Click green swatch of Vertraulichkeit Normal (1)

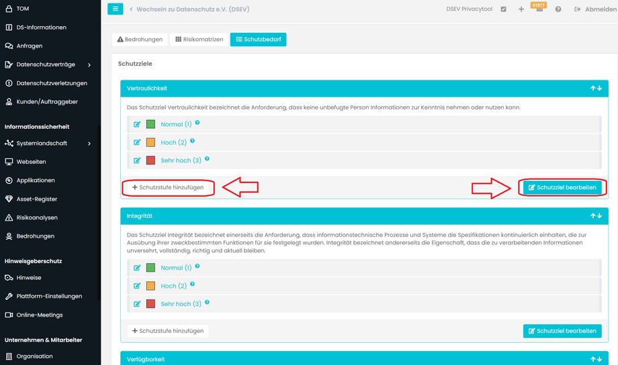tap(150, 124)
